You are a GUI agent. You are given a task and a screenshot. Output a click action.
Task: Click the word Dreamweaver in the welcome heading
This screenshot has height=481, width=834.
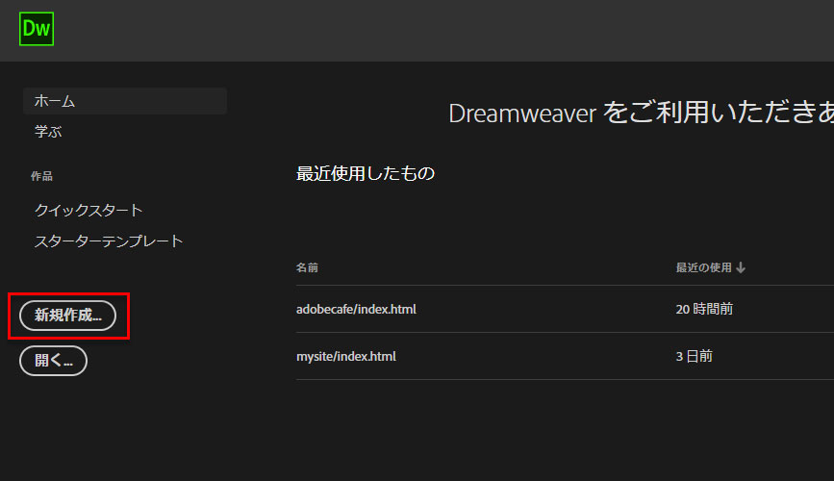click(522, 114)
